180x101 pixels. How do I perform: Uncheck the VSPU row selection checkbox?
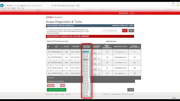pos(49,63)
